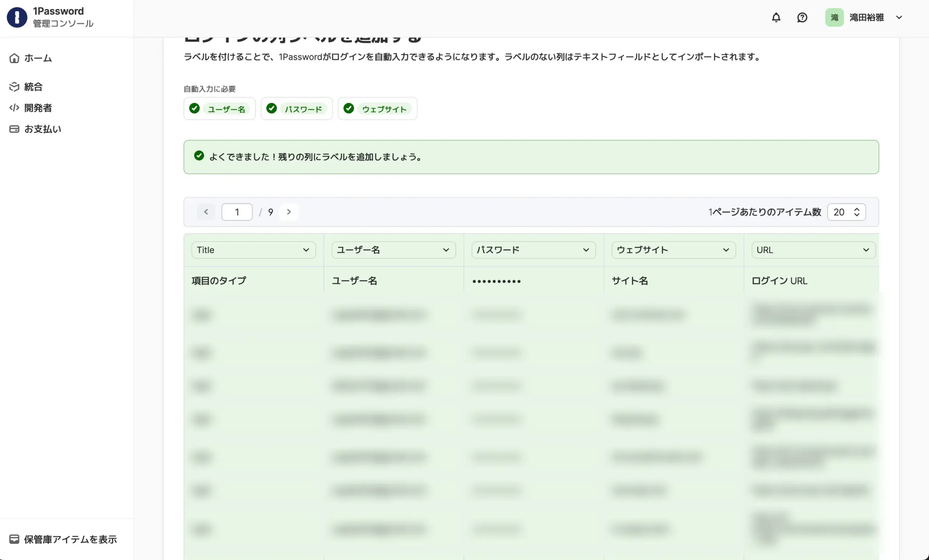This screenshot has width=929, height=560.
Task: Open 保管庫アイテムを表示 link
Action: 70,539
